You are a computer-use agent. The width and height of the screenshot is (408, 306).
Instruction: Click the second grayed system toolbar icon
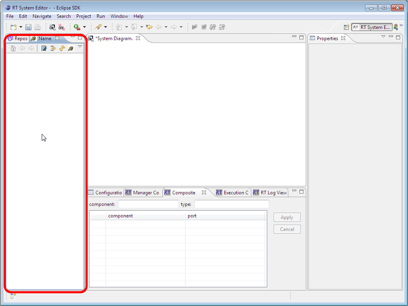tap(204, 27)
